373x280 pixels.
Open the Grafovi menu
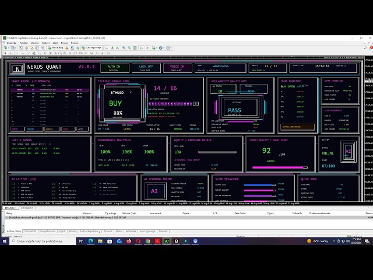pos(45,43)
